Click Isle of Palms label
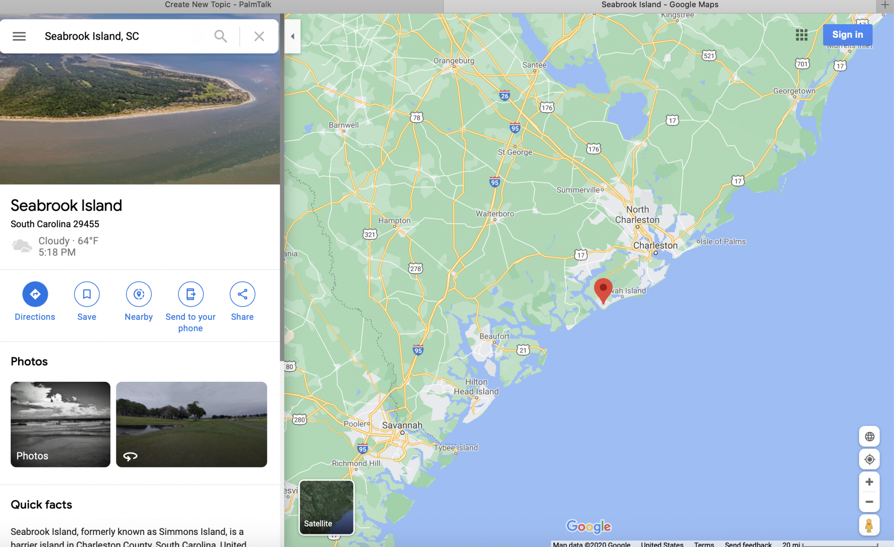Viewport: 894px width, 547px height. [x=723, y=242]
